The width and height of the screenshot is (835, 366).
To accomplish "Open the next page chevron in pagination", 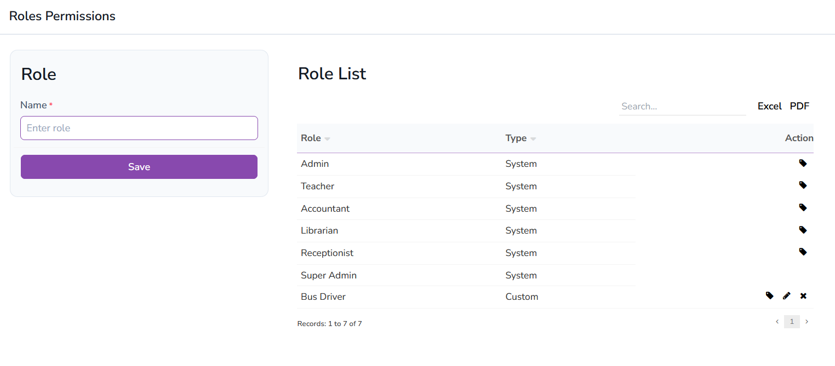I will (x=807, y=322).
